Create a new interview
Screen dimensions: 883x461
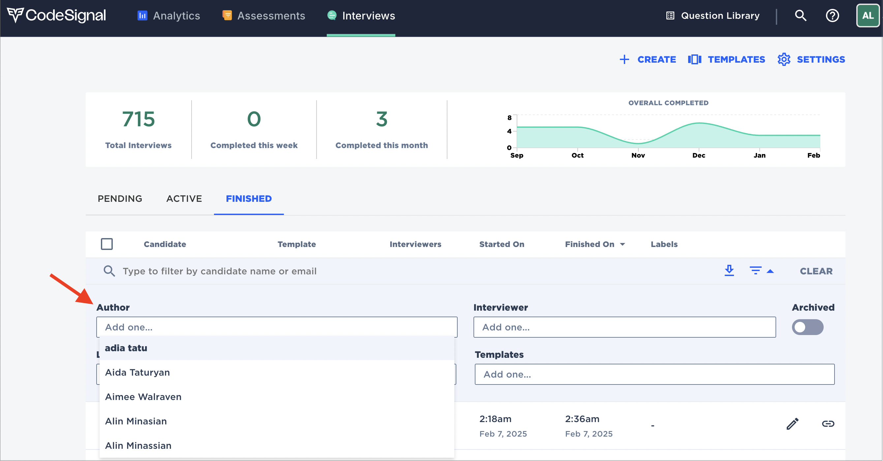click(648, 59)
